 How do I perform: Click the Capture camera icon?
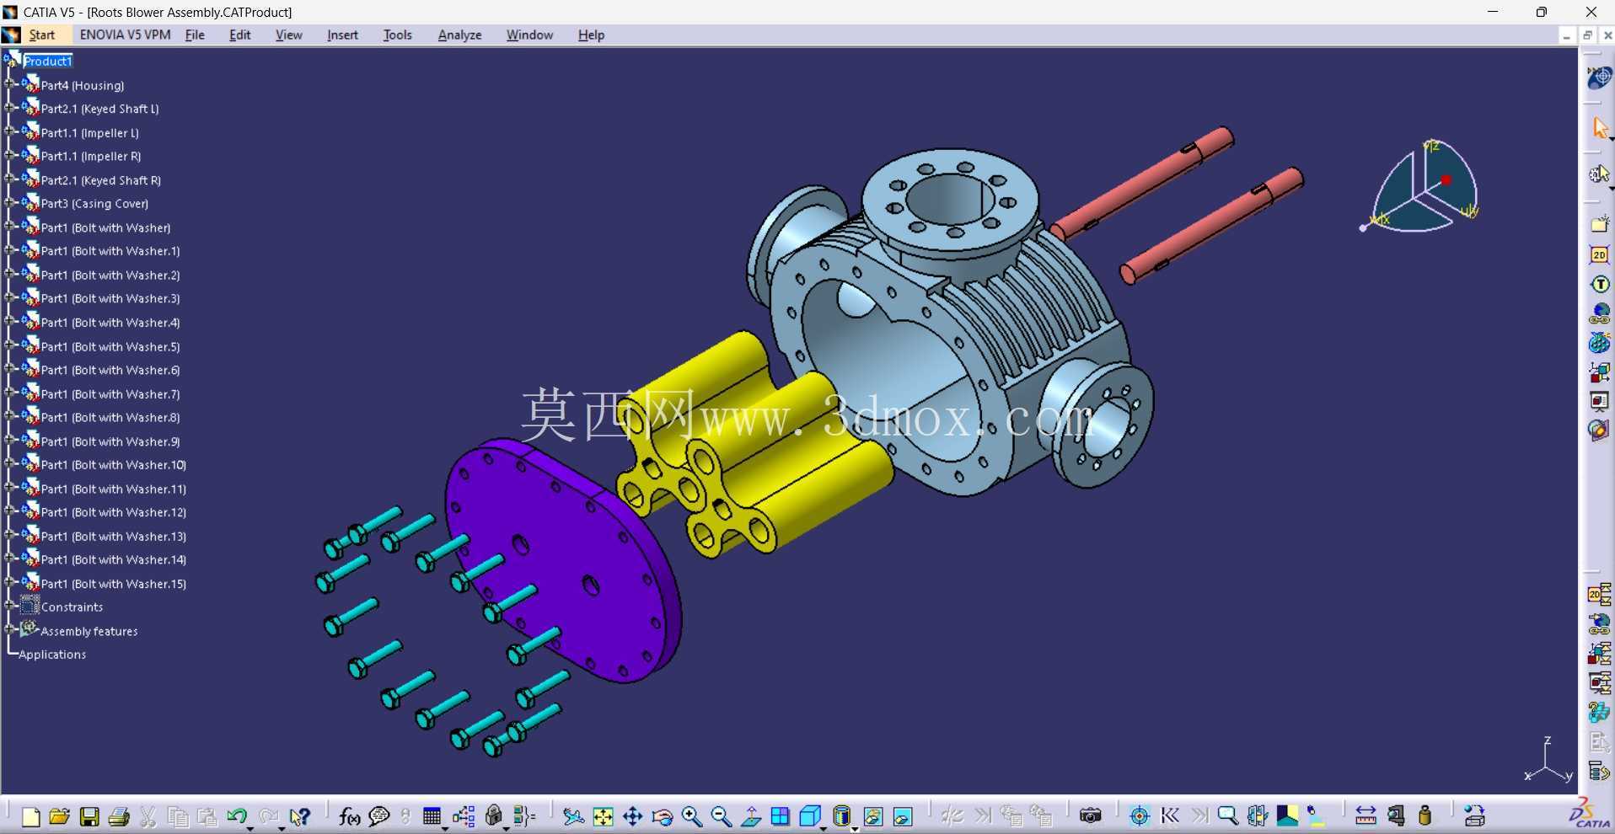click(1091, 816)
